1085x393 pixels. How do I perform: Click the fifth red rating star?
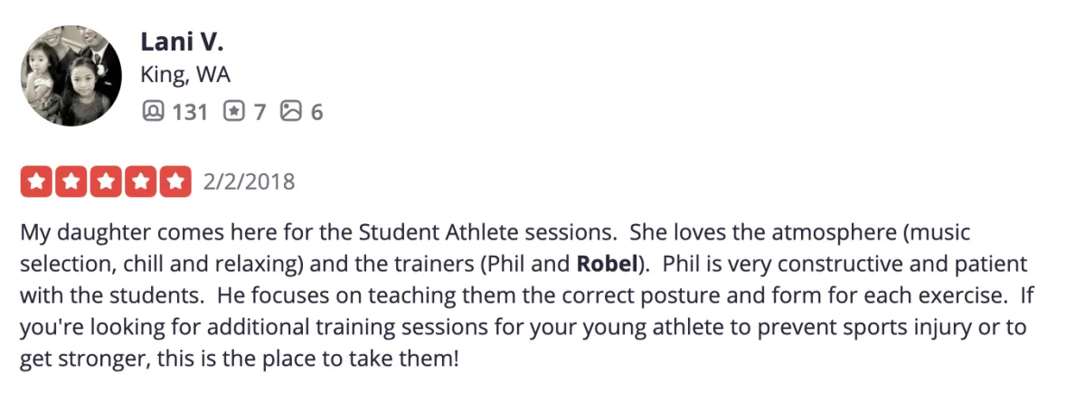tap(175, 182)
